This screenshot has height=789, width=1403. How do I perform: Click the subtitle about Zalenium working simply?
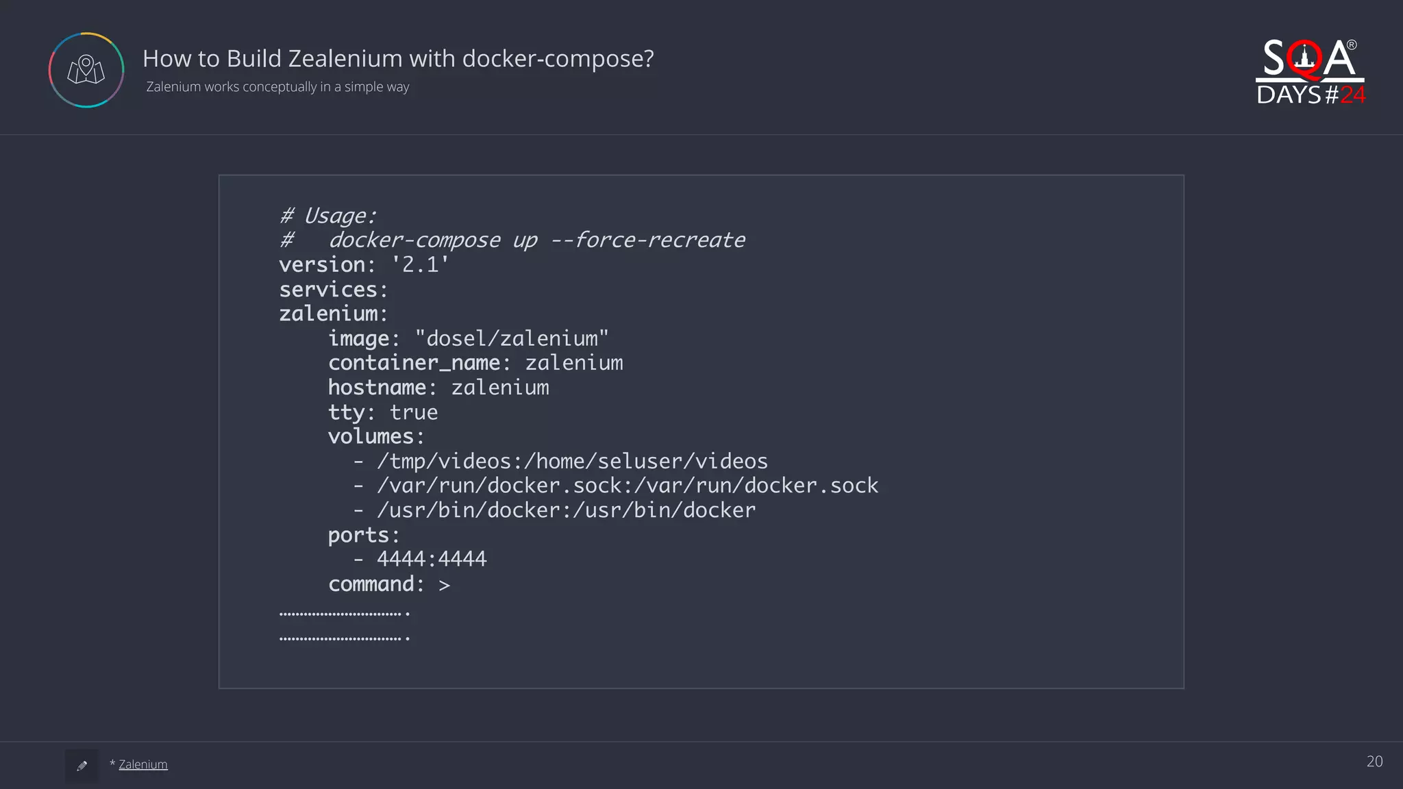click(x=277, y=87)
